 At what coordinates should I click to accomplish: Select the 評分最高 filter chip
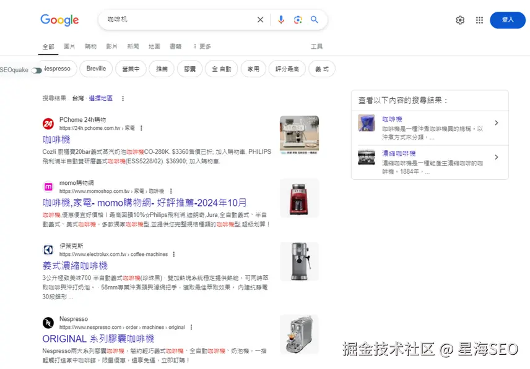(287, 69)
